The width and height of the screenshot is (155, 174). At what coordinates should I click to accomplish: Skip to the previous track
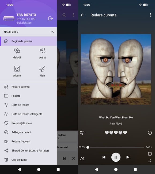104,157
